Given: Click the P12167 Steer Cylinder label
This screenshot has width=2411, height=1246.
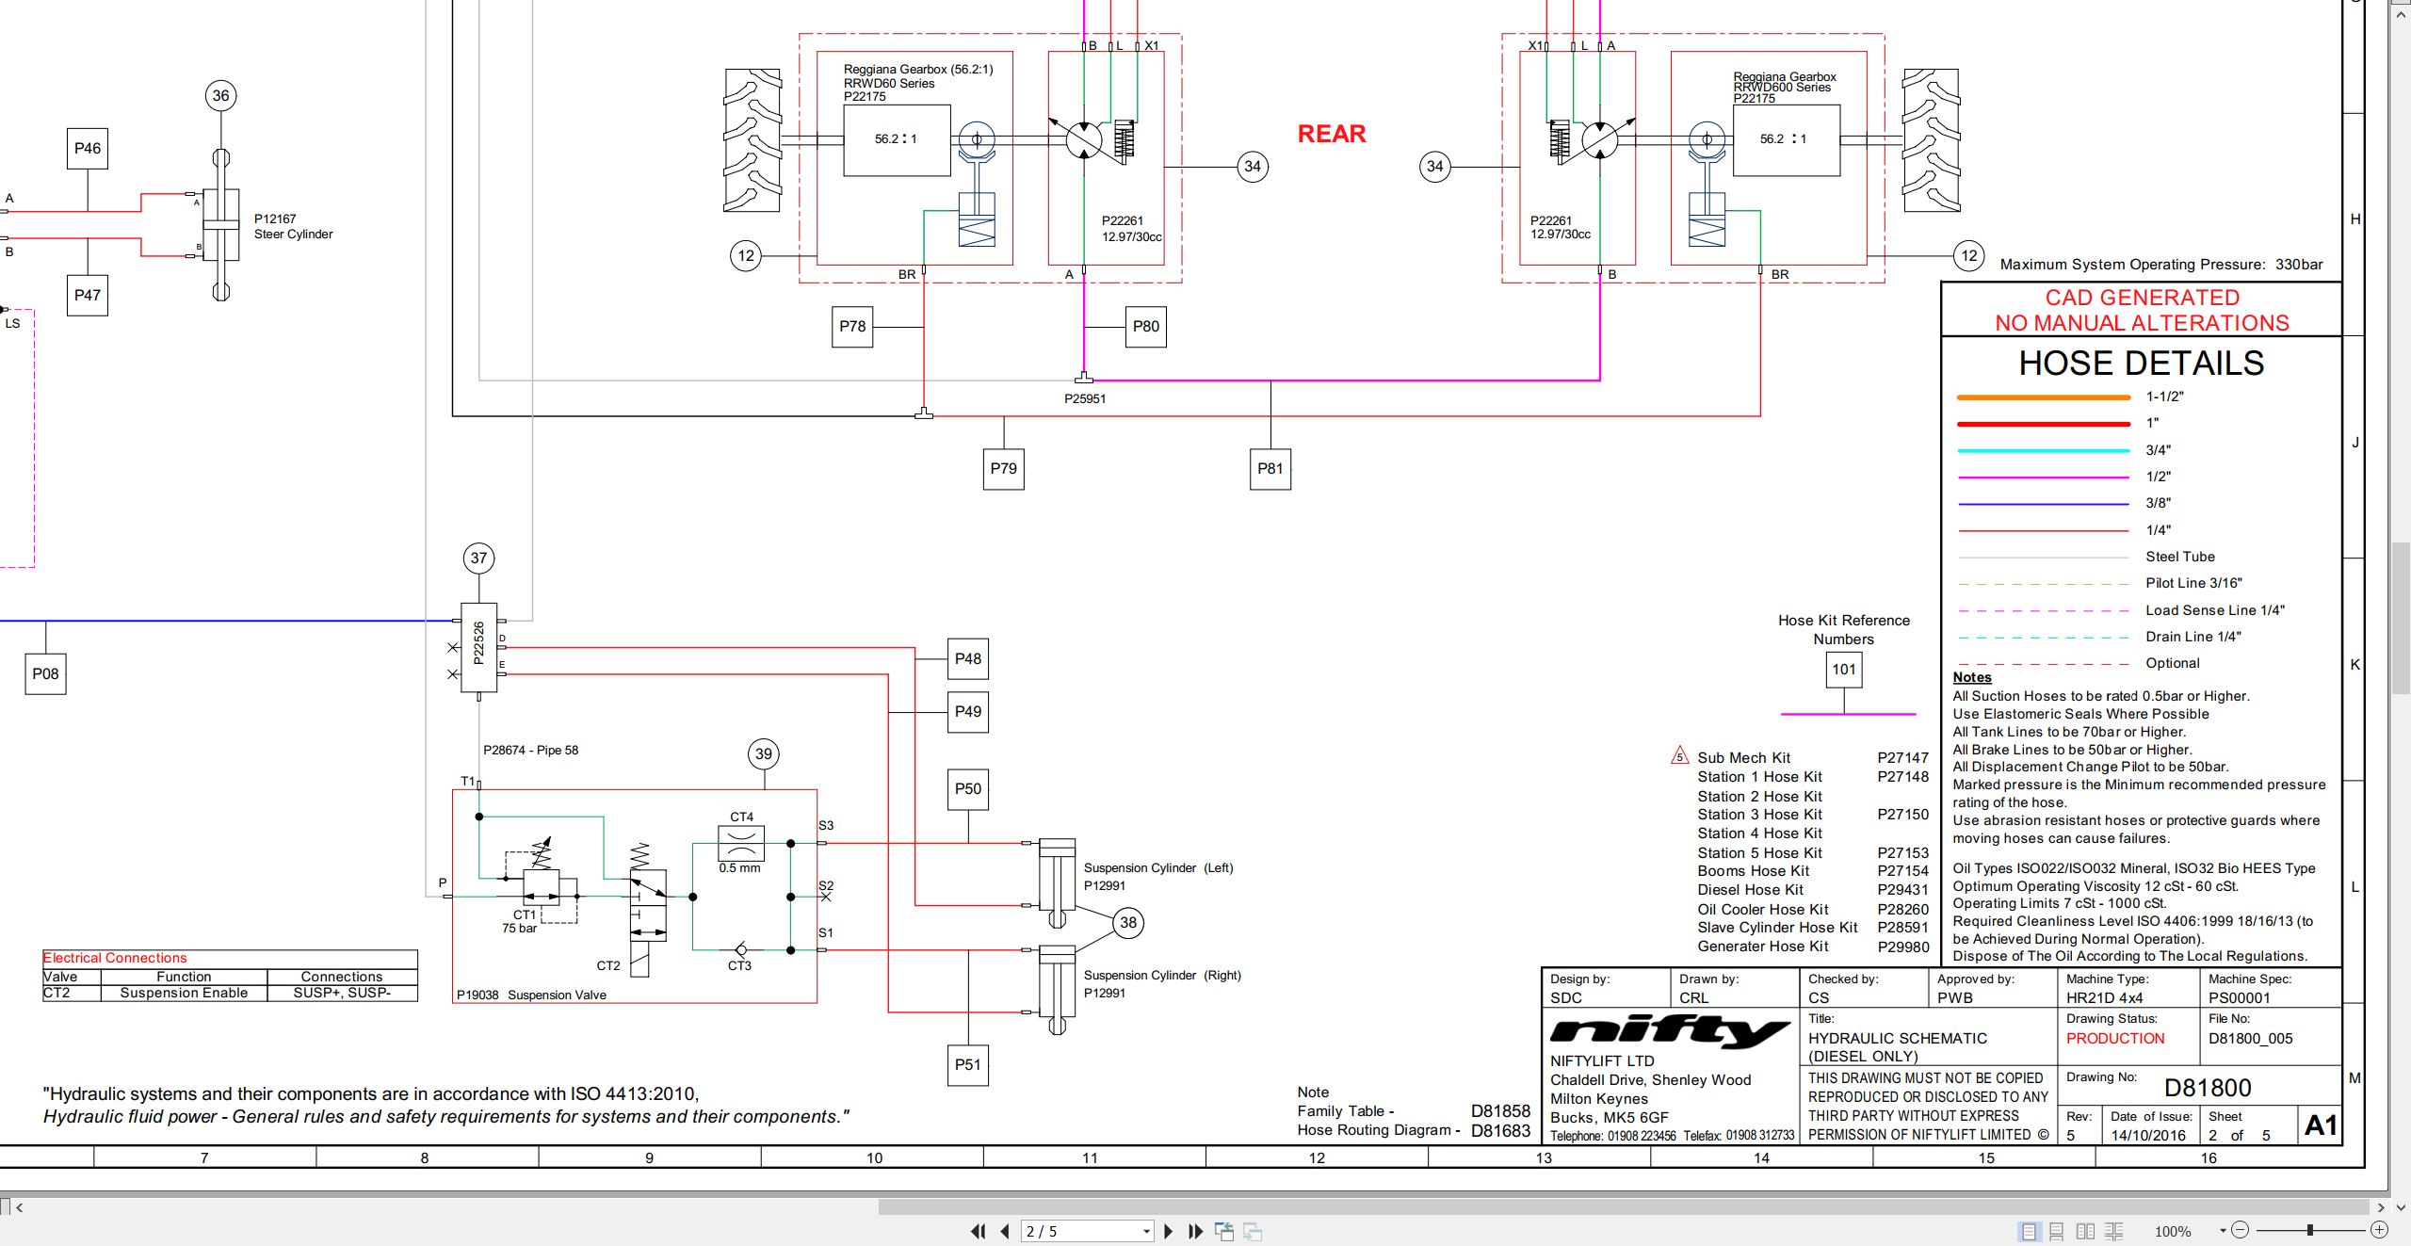Looking at the screenshot, I should coord(293,227).
